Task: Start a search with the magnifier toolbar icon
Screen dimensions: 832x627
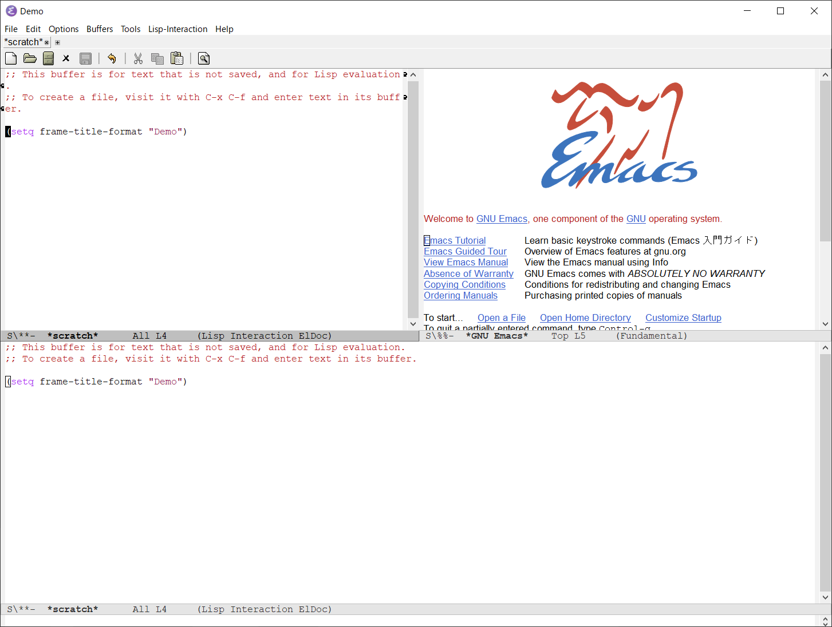Action: [204, 58]
